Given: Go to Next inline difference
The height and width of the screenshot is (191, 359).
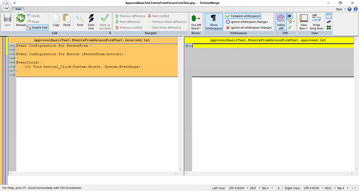Looking at the screenshot, I should (164, 28).
